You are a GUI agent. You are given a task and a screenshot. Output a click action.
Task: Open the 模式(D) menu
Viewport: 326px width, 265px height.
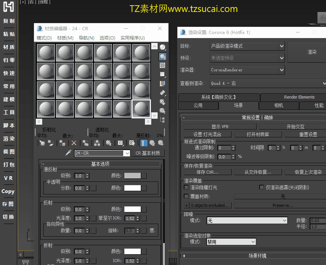coord(44,38)
